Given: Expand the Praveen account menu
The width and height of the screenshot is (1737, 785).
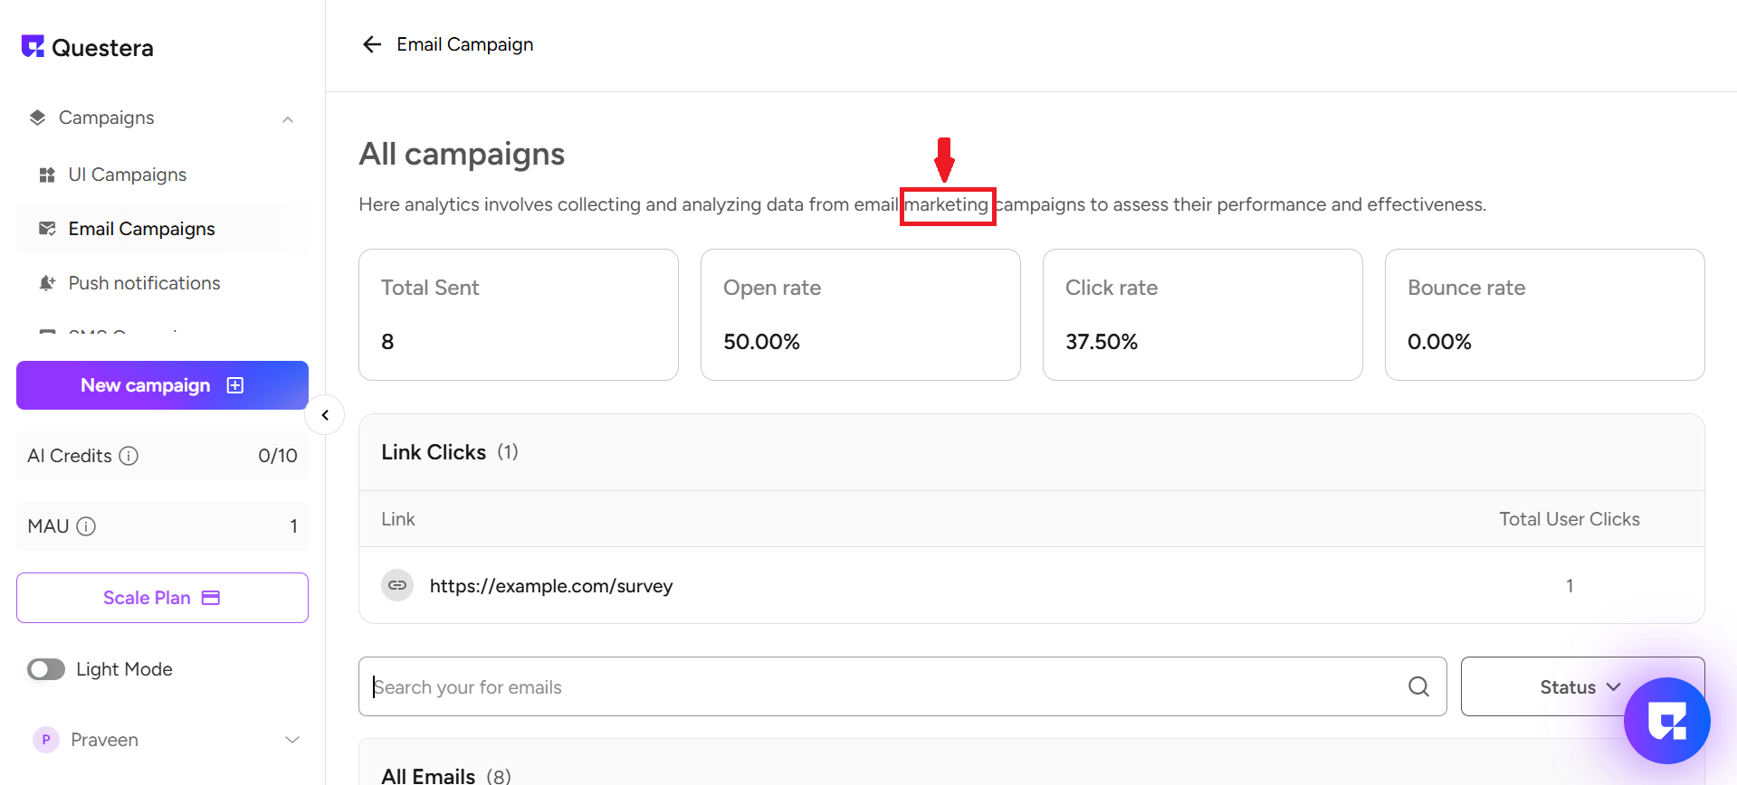Looking at the screenshot, I should 292,740.
